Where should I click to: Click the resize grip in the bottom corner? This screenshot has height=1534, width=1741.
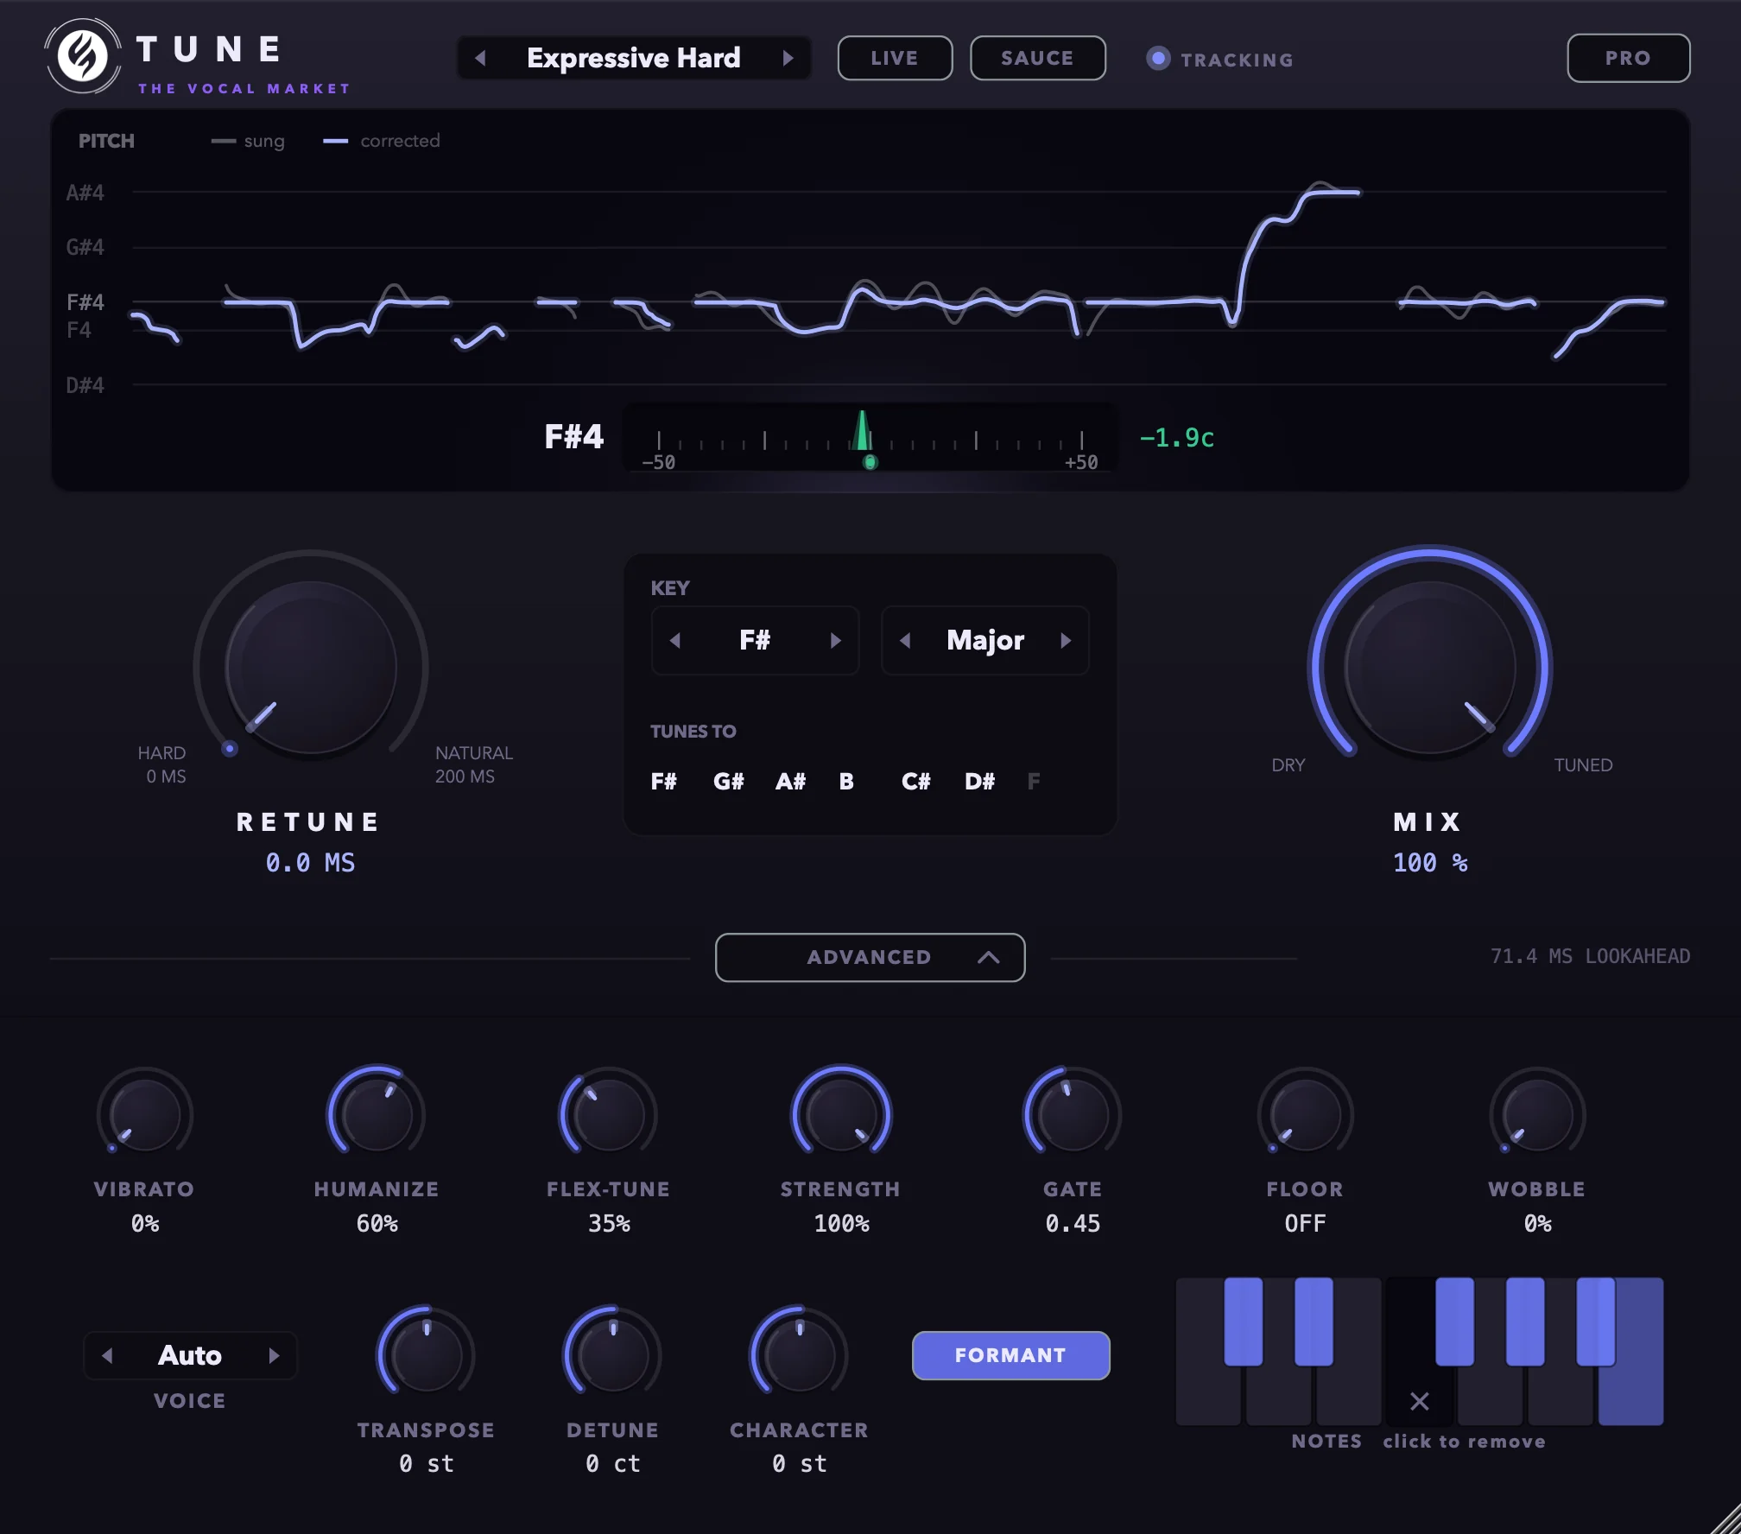point(1725,1518)
